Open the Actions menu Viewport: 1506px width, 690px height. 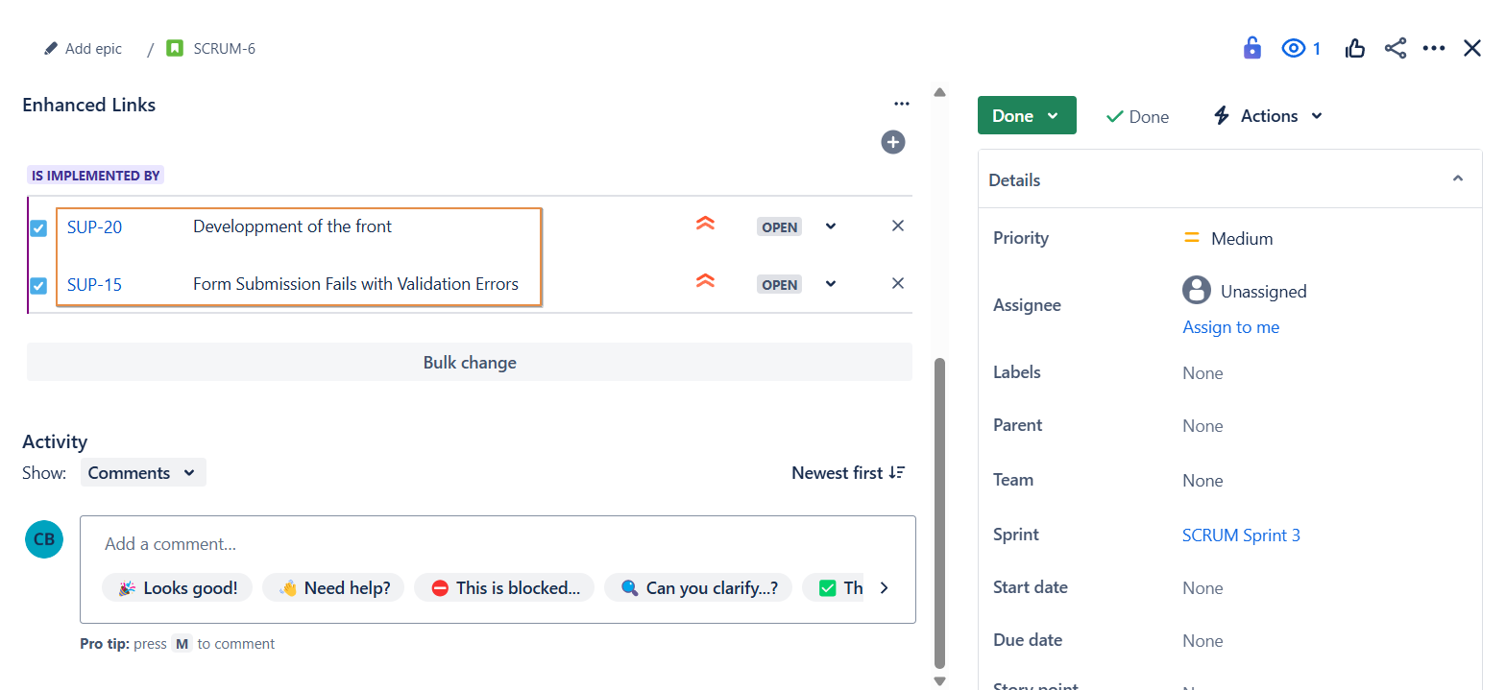tap(1268, 116)
